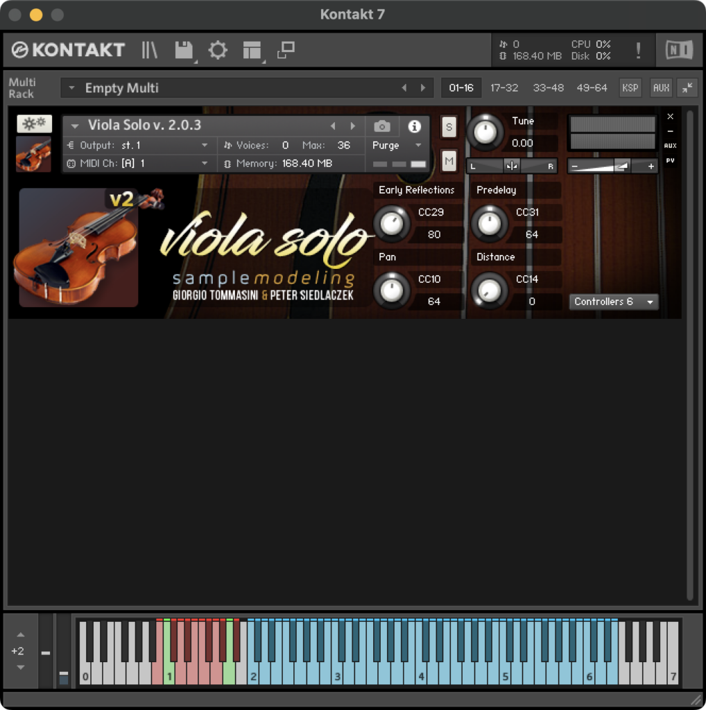Minimize instrument header with minus icon
Viewport: 706px width, 710px height.
coord(671,131)
